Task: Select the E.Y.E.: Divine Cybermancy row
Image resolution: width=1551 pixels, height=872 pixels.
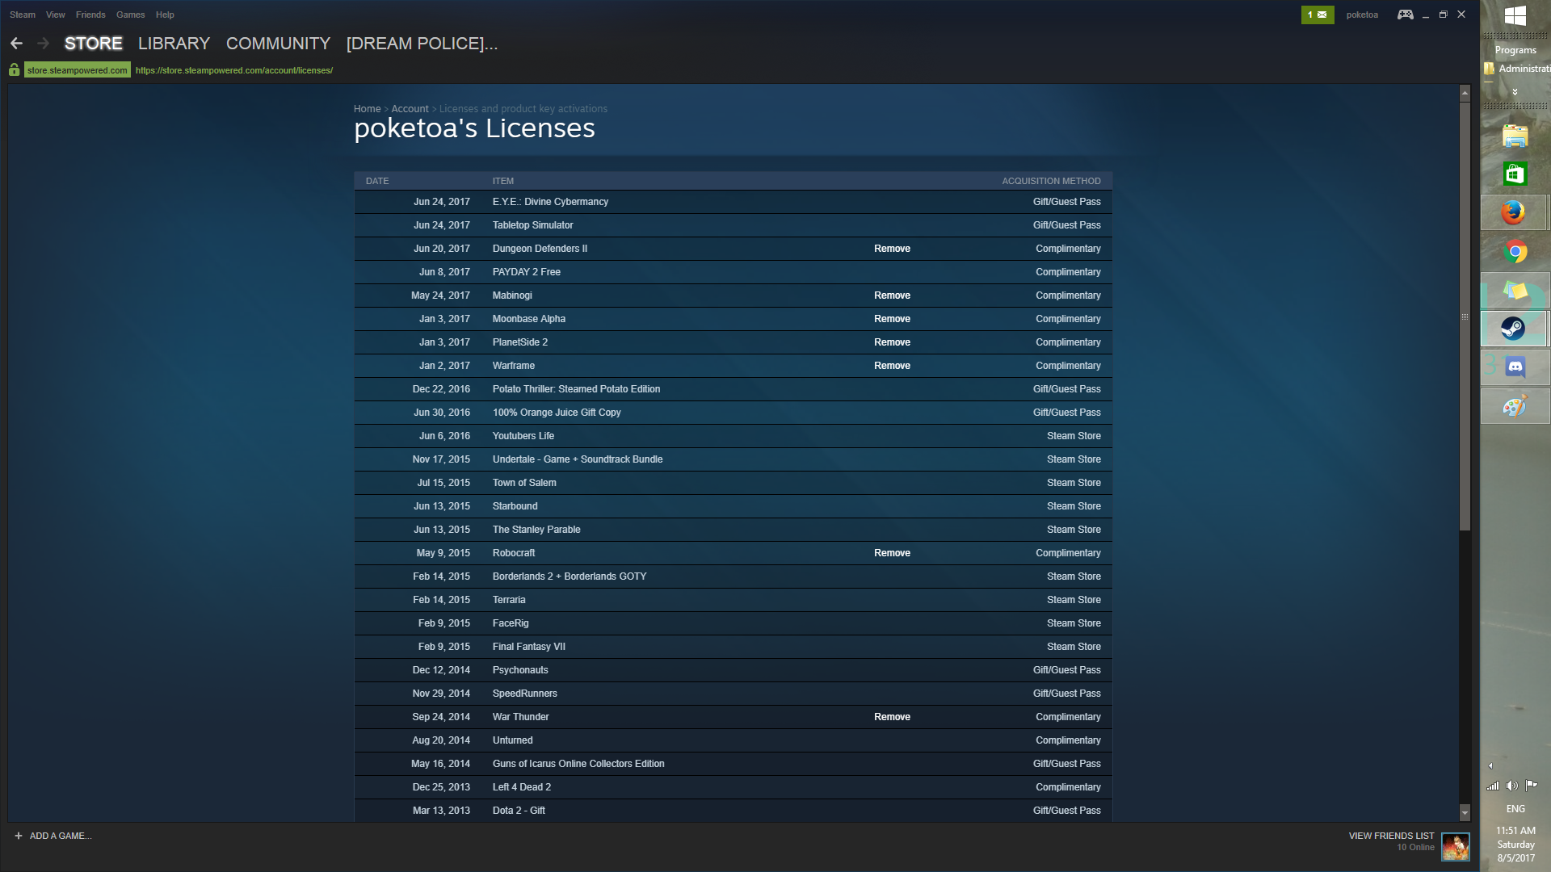Action: [733, 202]
